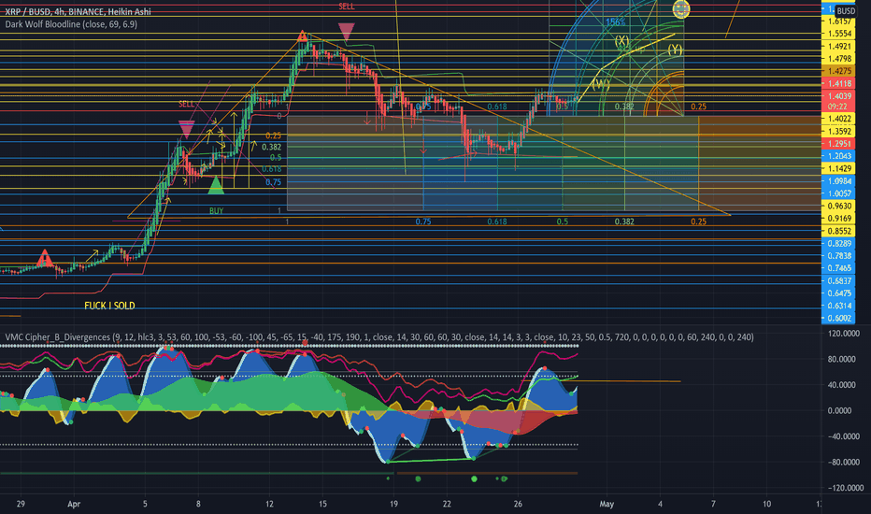Click the 0.6475 price axis label

pos(839,293)
